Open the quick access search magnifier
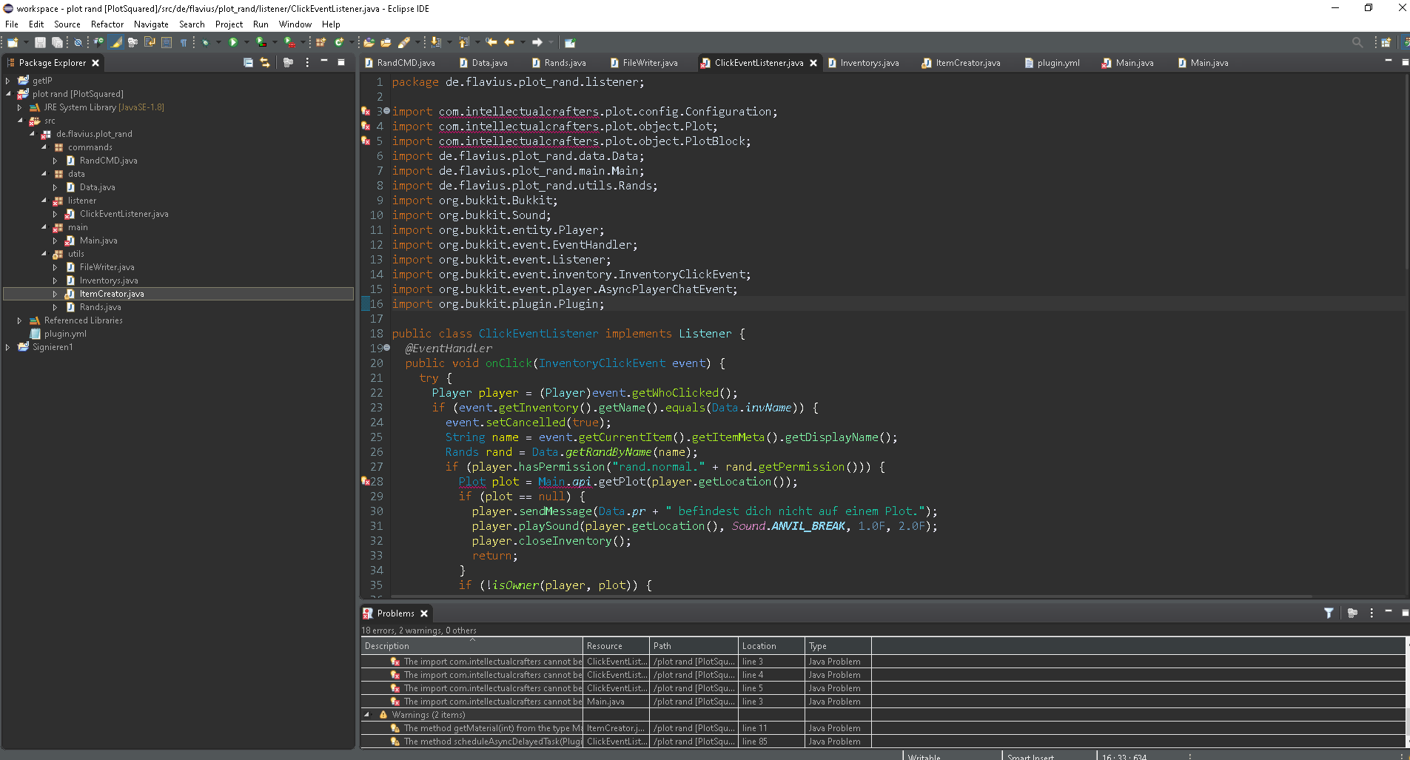Viewport: 1410px width, 760px height. pos(1357,42)
